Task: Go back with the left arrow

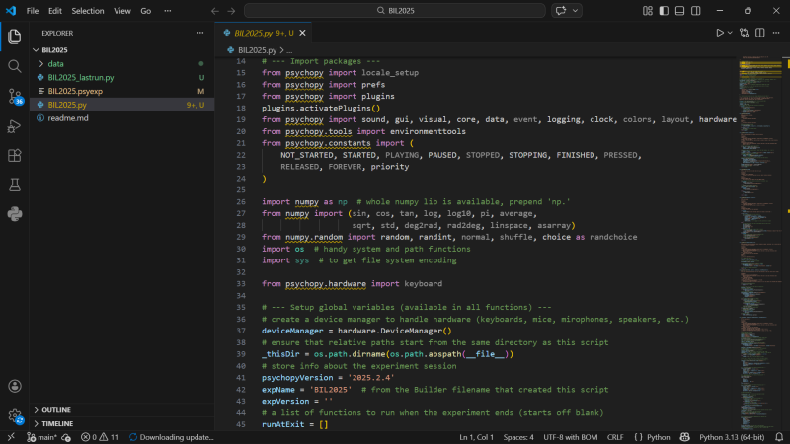Action: click(x=215, y=11)
